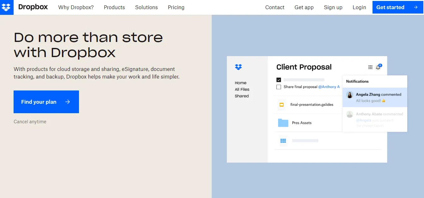This screenshot has width=424, height=198.
Task: Click the @Anthony A mention
Action: click(329, 87)
